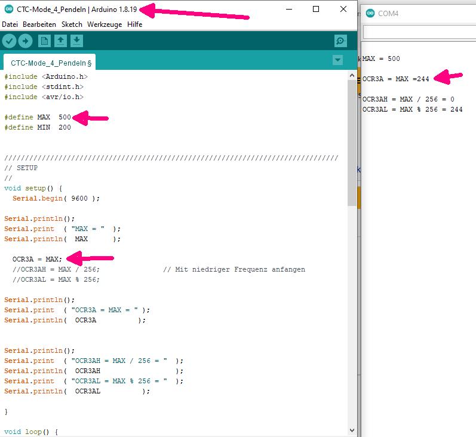Image resolution: width=476 pixels, height=437 pixels.
Task: Minimize the Arduino IDE window
Action: click(289, 9)
